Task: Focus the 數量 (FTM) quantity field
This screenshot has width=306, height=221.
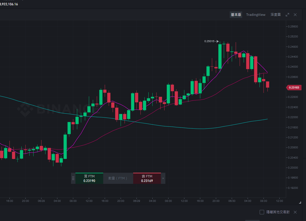Action: [118, 178]
